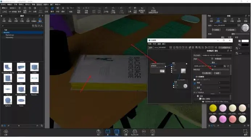Open the first menu in the main menu bar
The image size is (251, 137).
[x=3, y=4]
